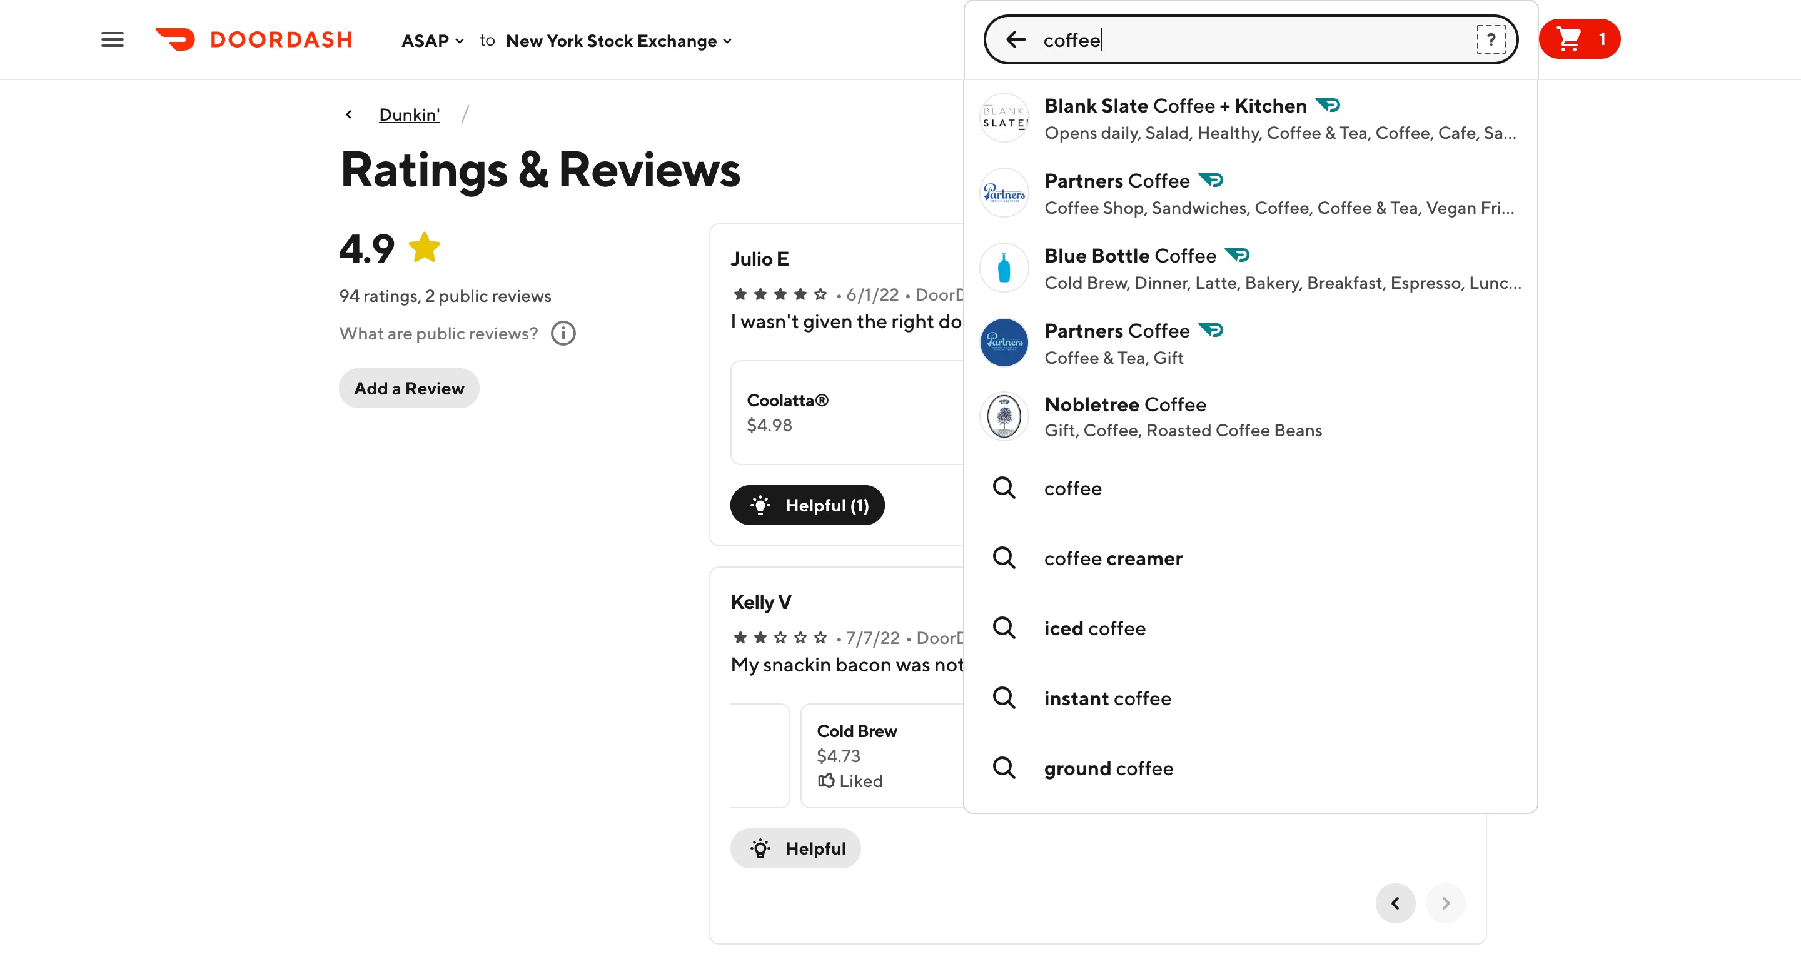
Task: Open the shopping cart with 1 item
Action: click(1580, 39)
